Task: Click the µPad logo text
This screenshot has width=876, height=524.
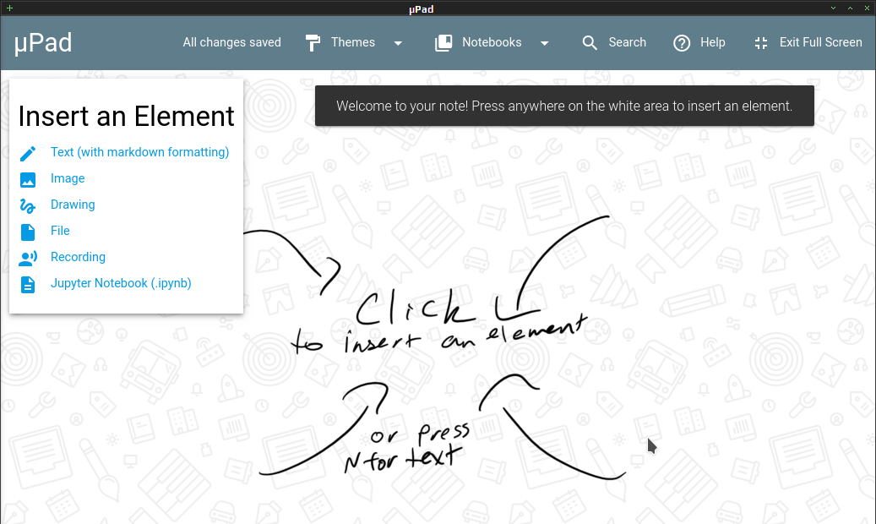Action: 43,42
